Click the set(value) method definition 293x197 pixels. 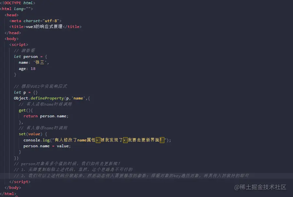tap(33, 134)
